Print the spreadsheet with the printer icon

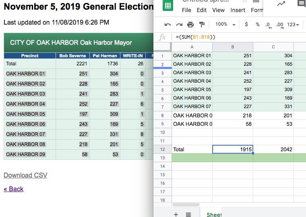tap(190, 25)
